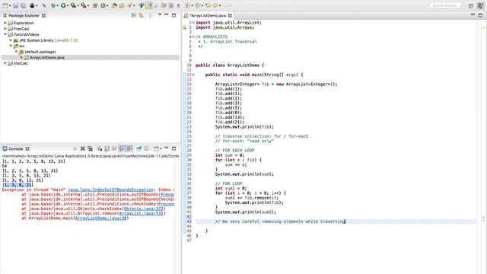The height and width of the screenshot is (274, 487).
Task: Open the Objects.java:372 stack trace link
Action: [144, 209]
